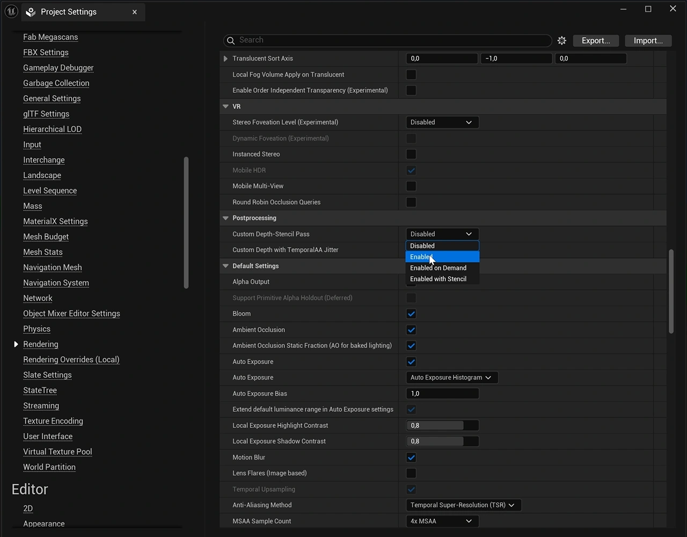Toggle Local Fog Volume Apply on Translucent

(411, 75)
